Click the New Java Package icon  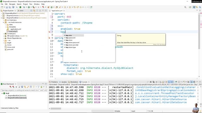[x=48, y=7]
